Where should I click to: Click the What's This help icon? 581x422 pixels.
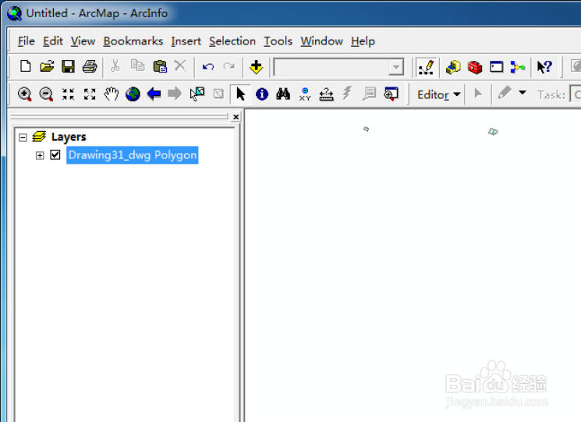point(544,67)
